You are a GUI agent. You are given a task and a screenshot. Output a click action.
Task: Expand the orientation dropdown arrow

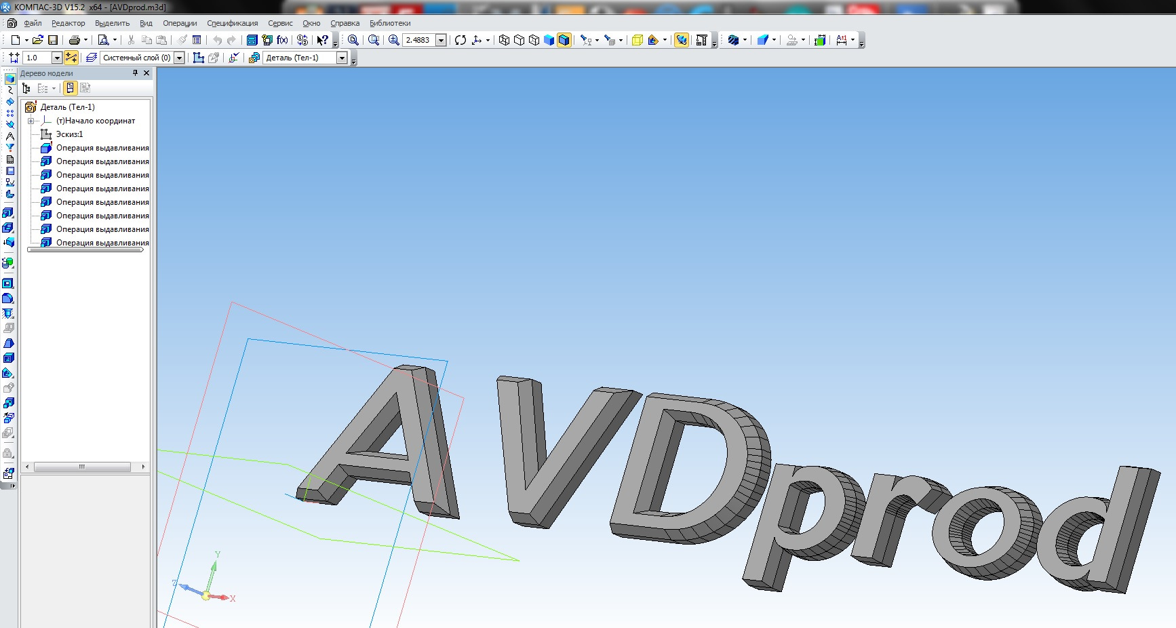(x=488, y=40)
